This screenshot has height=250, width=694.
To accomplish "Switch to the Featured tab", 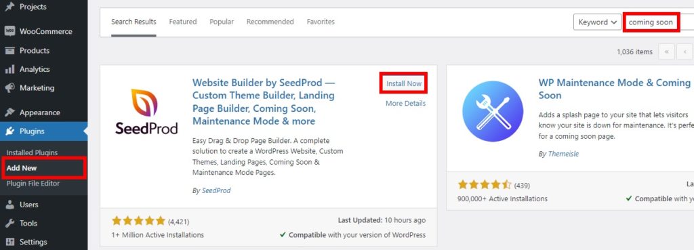I will pyautogui.click(x=183, y=22).
